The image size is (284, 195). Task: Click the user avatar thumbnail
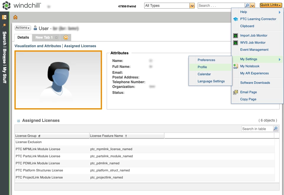(x=58, y=80)
